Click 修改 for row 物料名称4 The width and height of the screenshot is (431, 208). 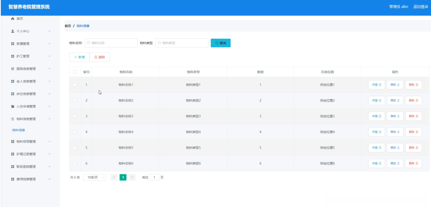[x=395, y=132]
